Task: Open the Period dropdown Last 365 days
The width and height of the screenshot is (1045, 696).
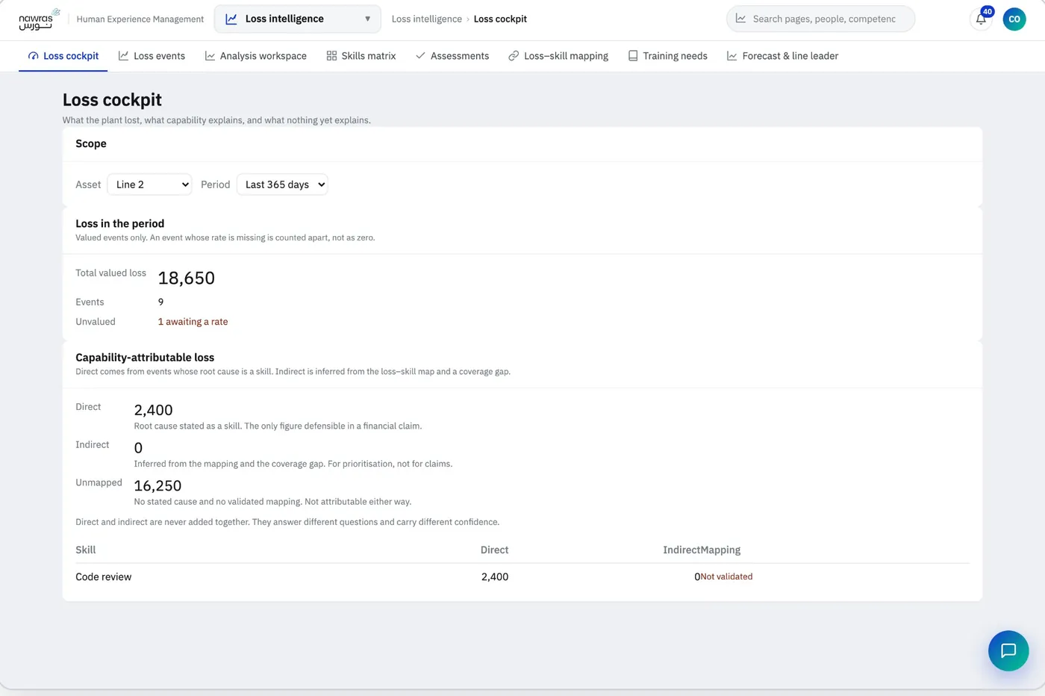Action: [x=282, y=184]
